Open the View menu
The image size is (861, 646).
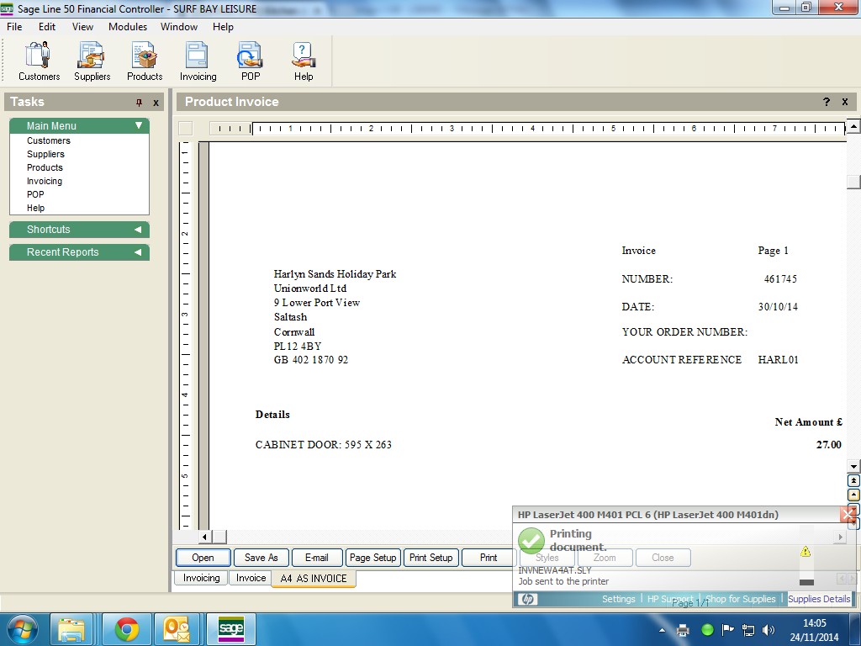(82, 26)
